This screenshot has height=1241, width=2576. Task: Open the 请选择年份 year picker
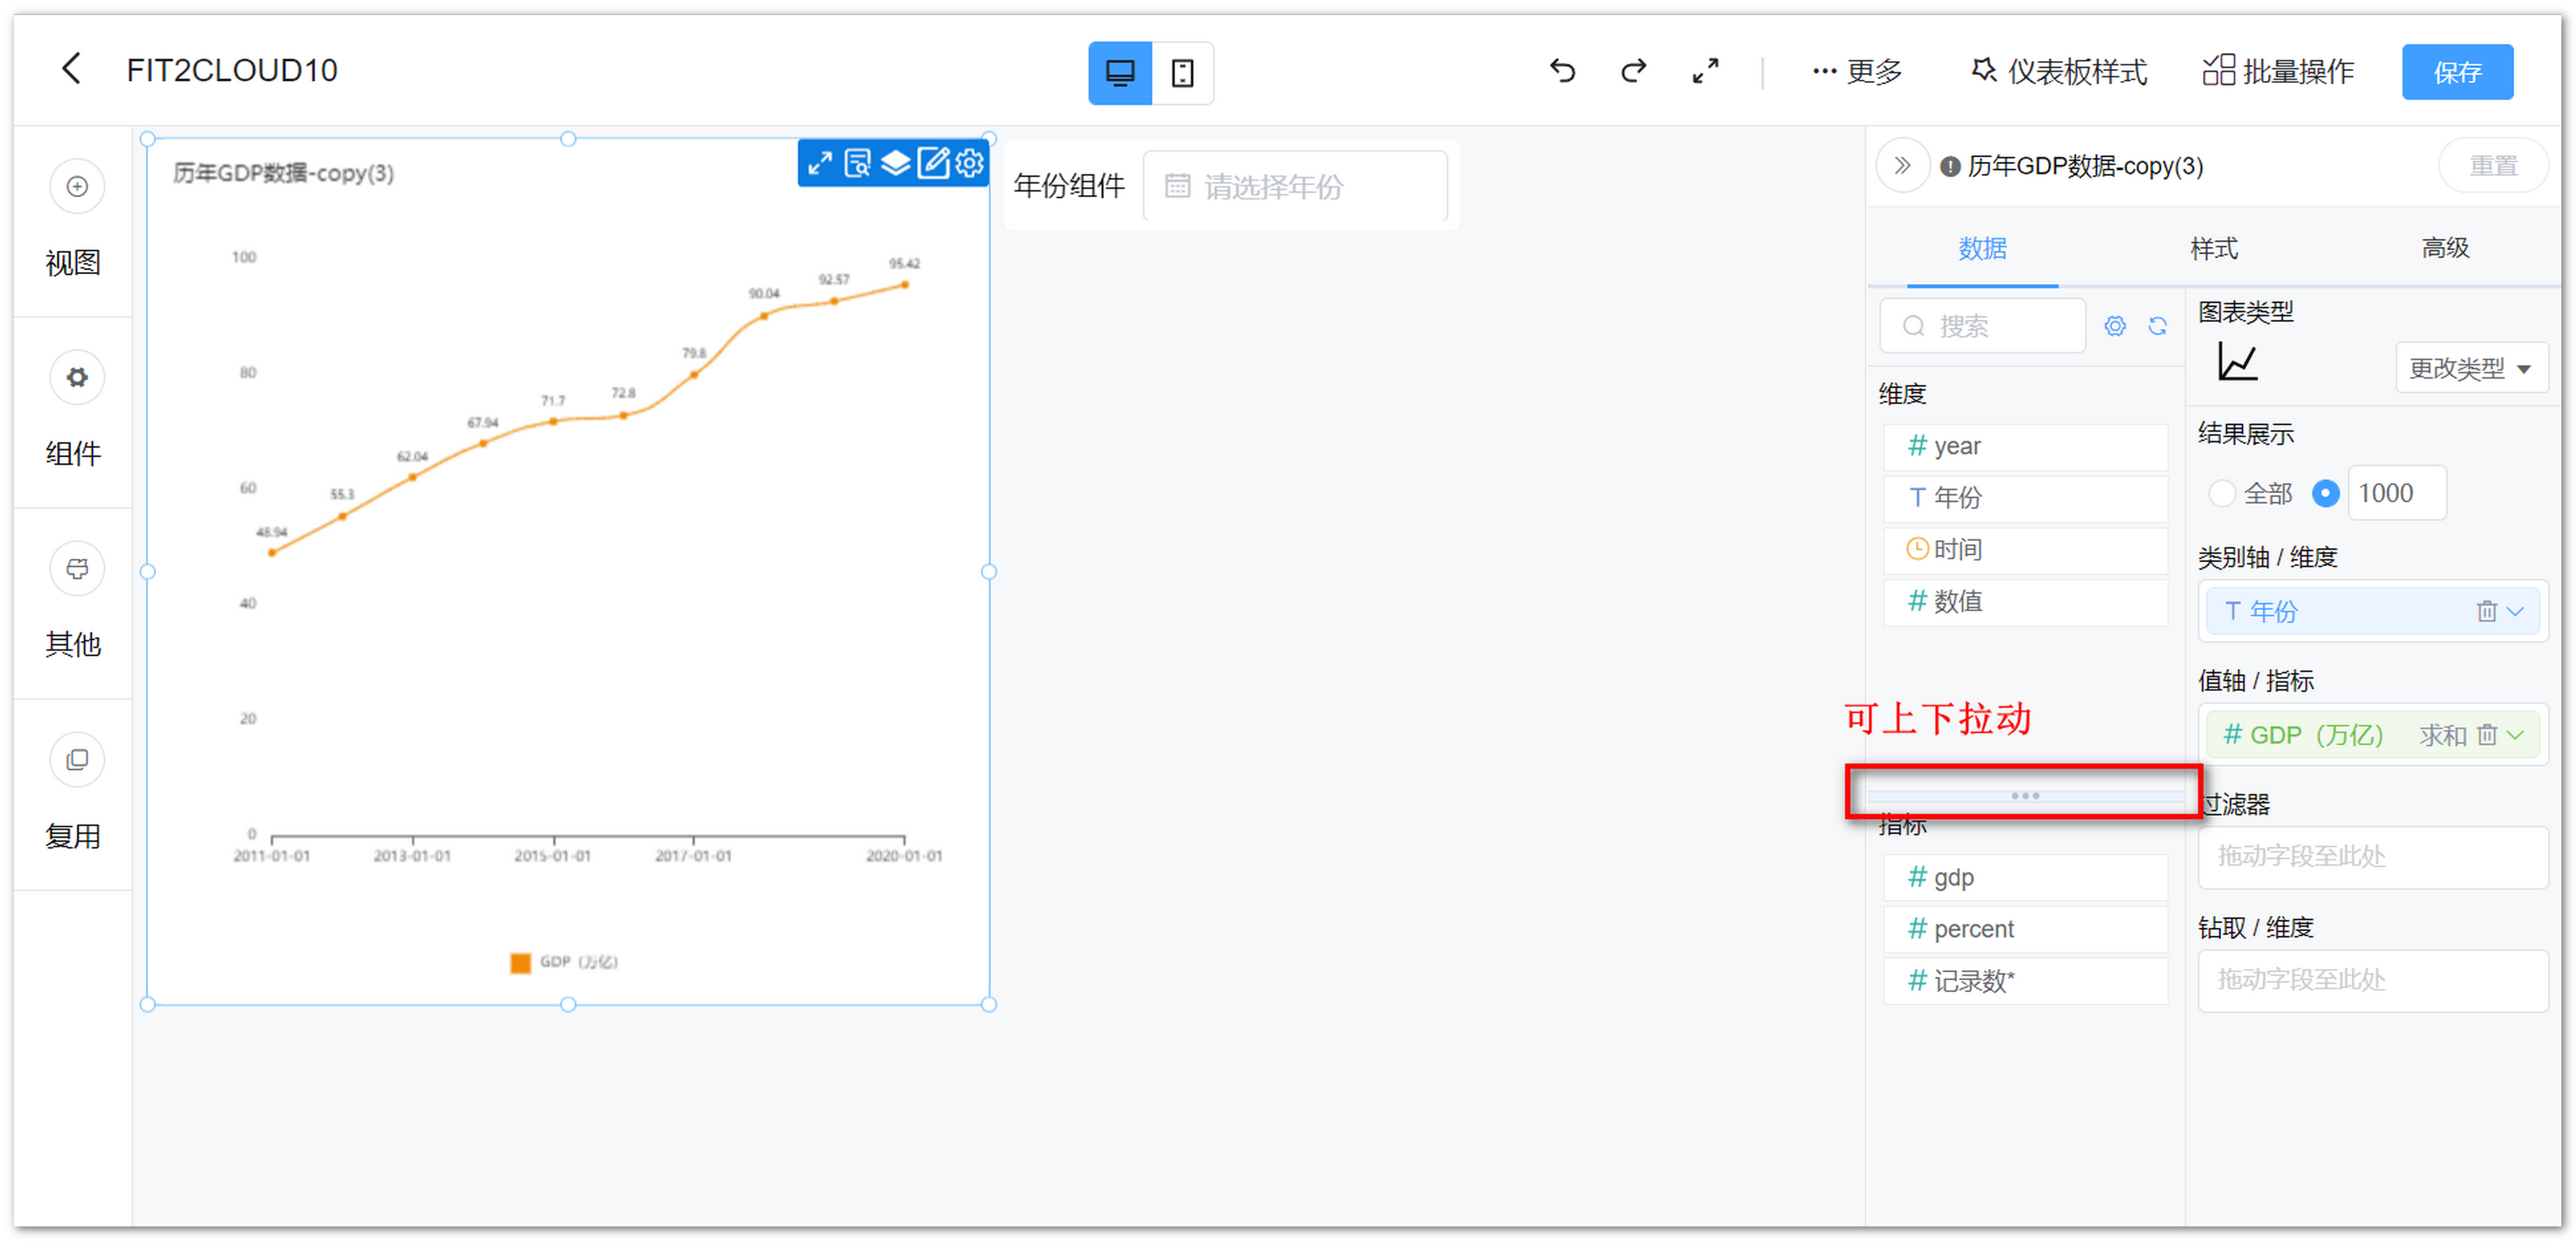coord(1294,186)
